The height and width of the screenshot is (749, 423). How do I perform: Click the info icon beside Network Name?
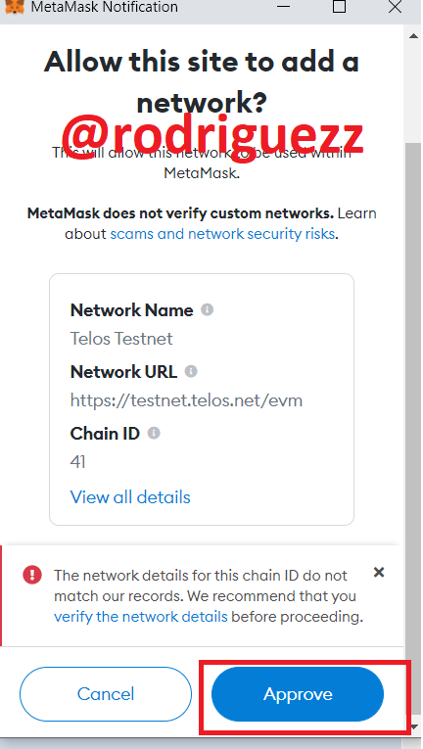[207, 309]
